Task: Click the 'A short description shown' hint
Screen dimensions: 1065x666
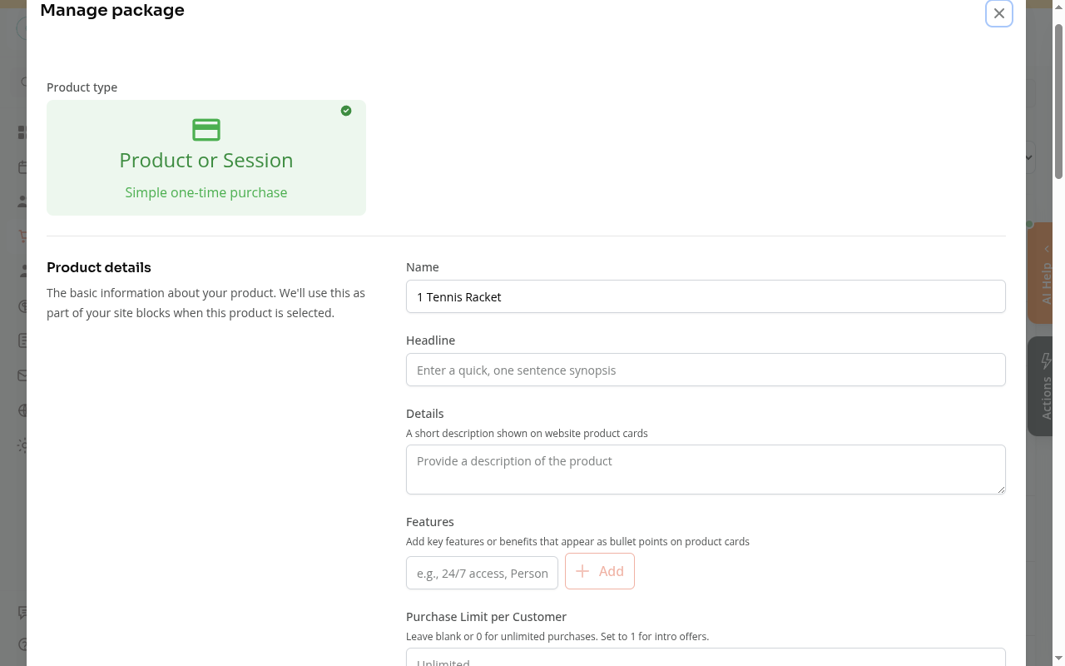Action: pos(527,433)
